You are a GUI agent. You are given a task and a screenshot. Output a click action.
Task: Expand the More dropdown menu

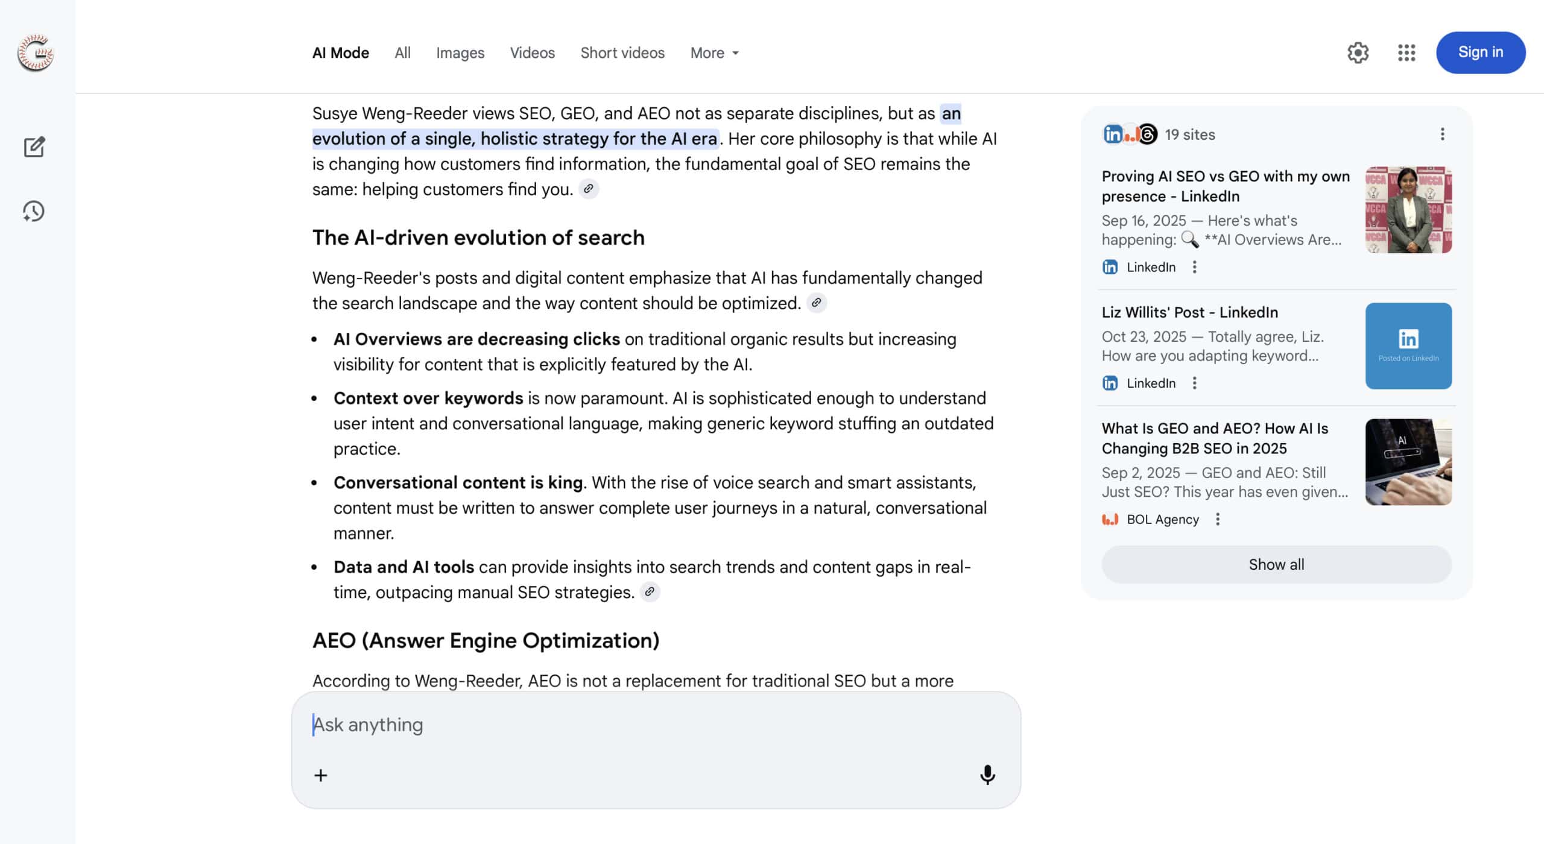[x=714, y=53]
